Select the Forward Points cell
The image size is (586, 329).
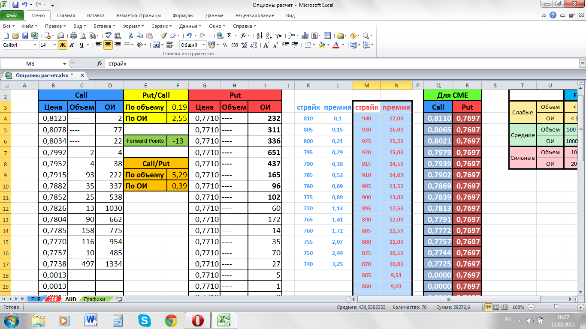pos(145,141)
